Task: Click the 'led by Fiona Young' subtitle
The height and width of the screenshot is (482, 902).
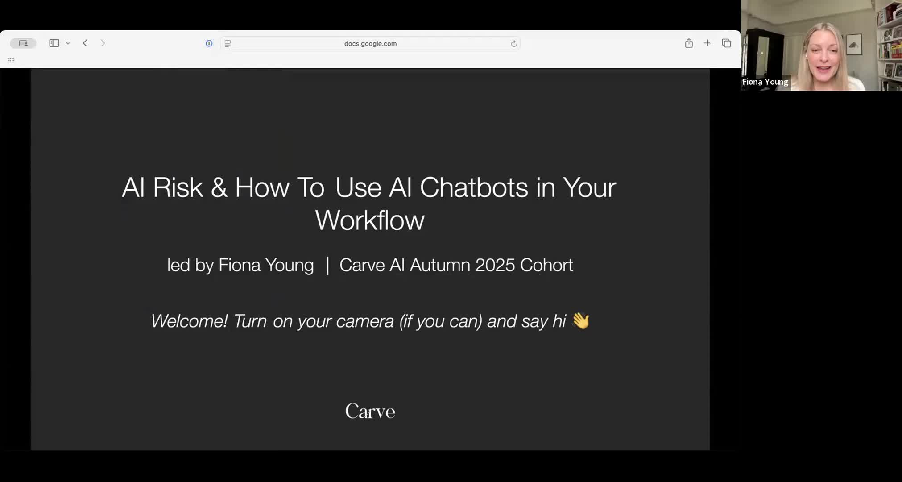Action: (x=240, y=265)
